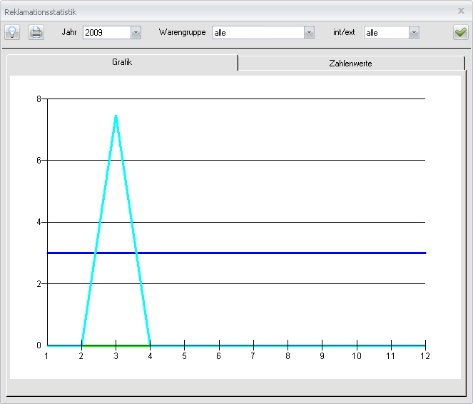Switch to the Grafik tab
Image resolution: width=473 pixels, height=404 pixels.
click(122, 63)
